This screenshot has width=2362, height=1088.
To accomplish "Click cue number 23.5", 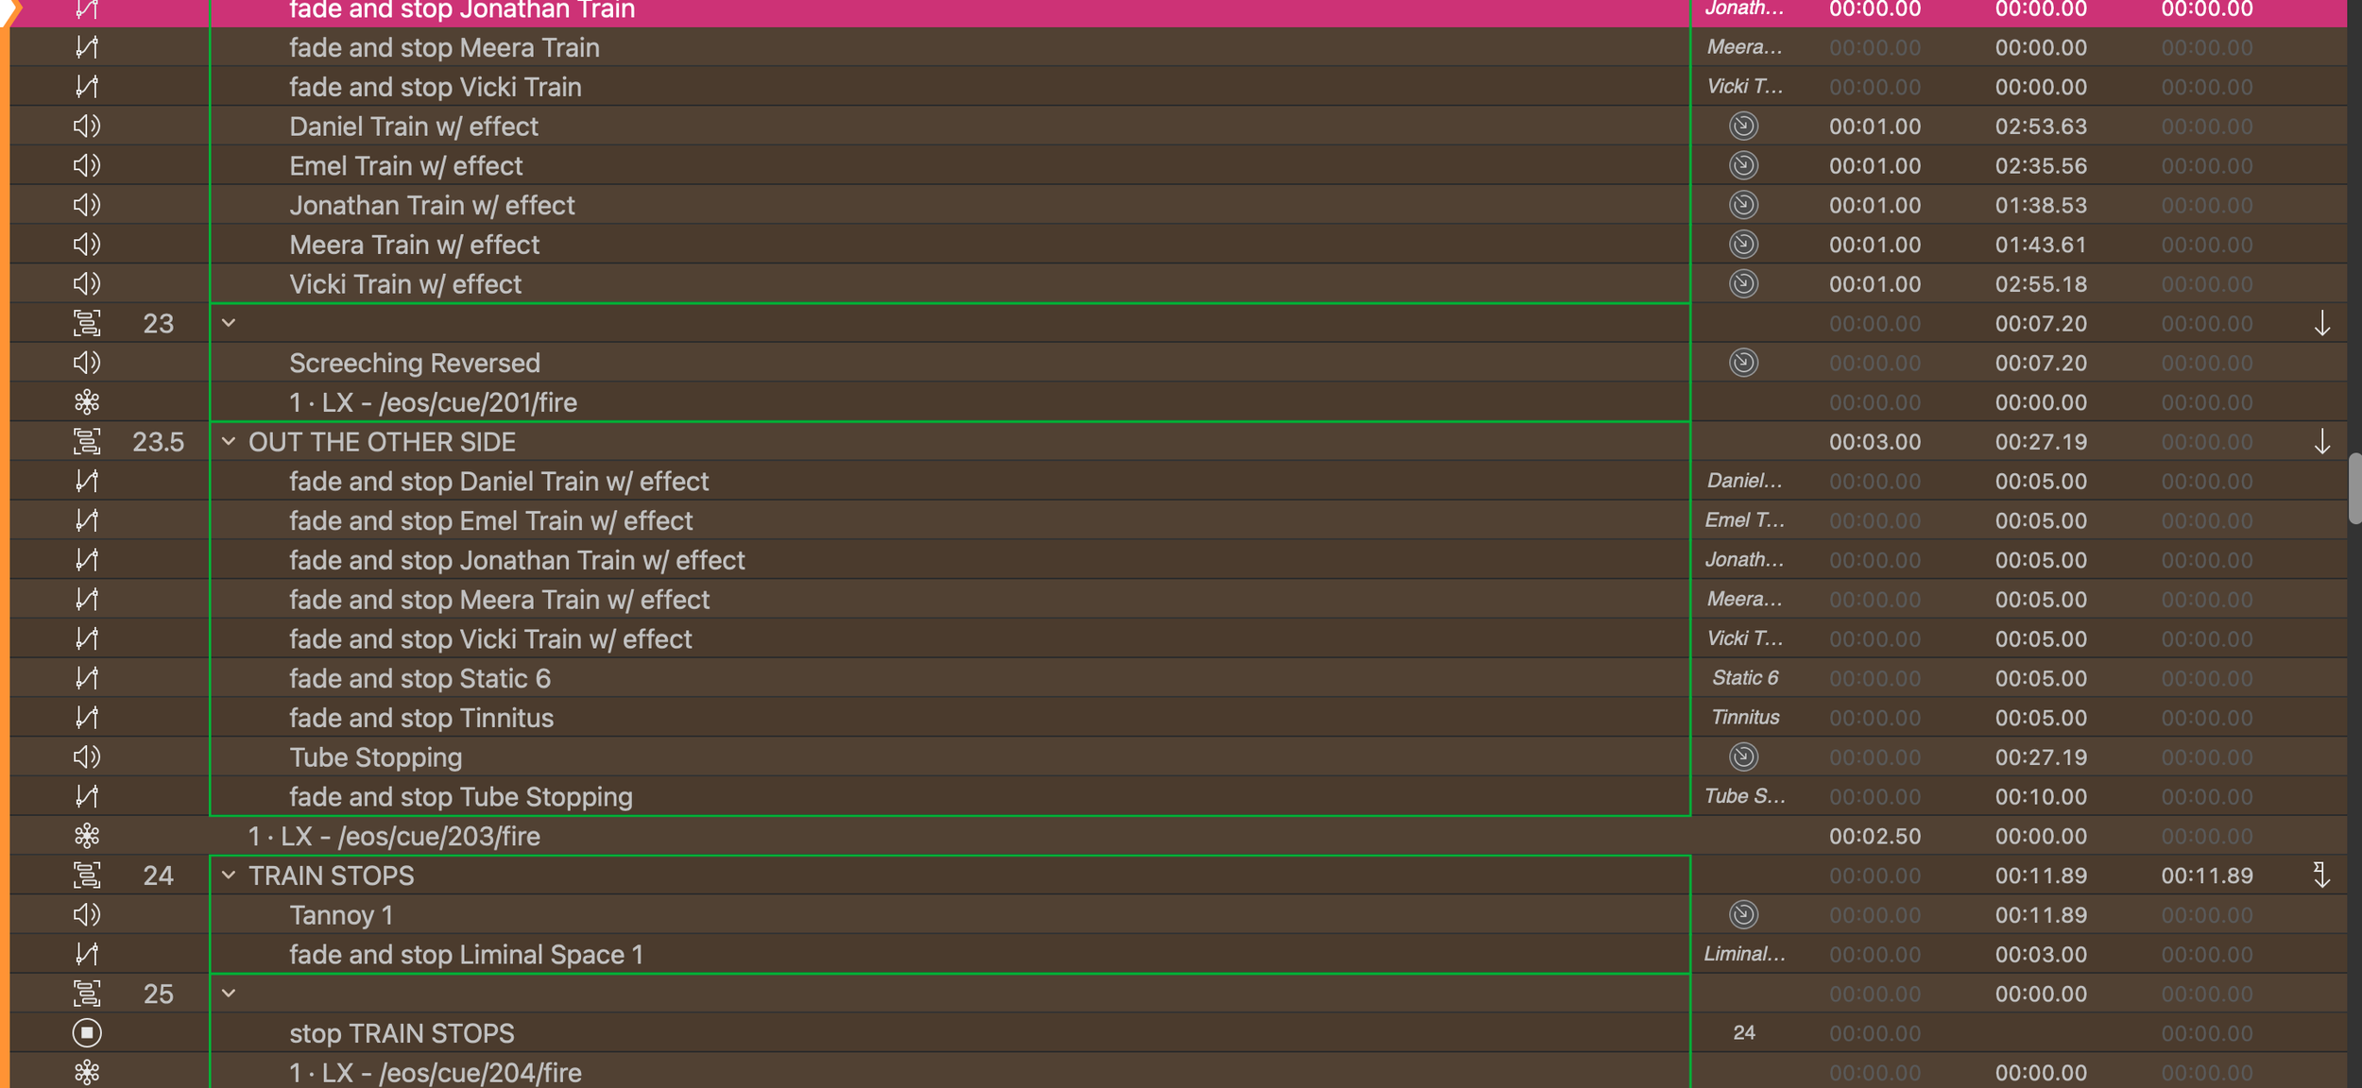I will (x=159, y=442).
